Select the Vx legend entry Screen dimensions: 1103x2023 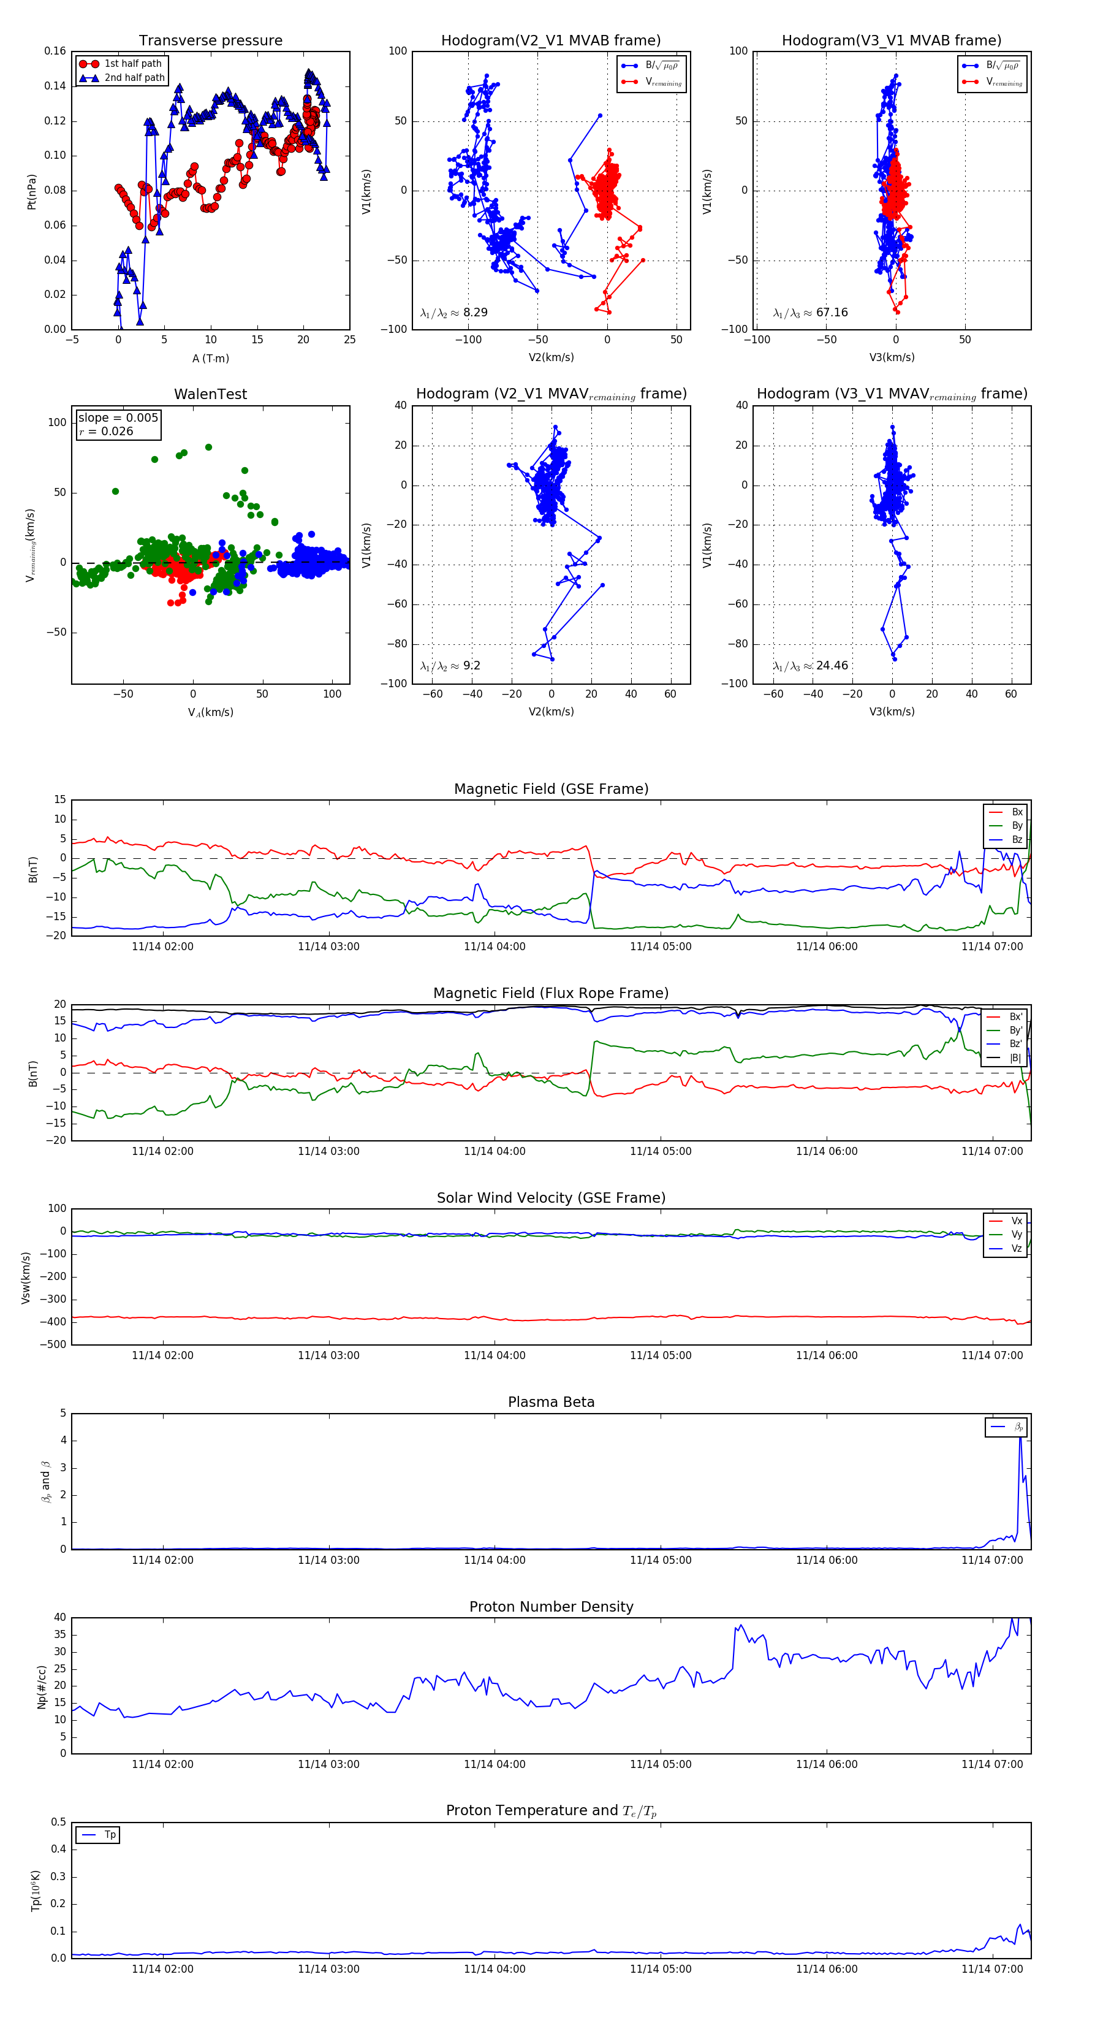point(1006,1221)
